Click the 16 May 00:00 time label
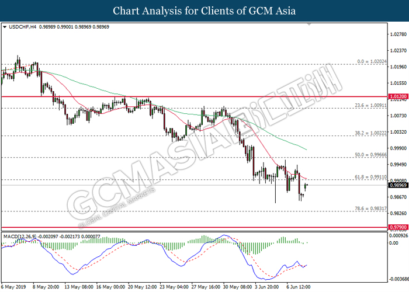 point(110,287)
